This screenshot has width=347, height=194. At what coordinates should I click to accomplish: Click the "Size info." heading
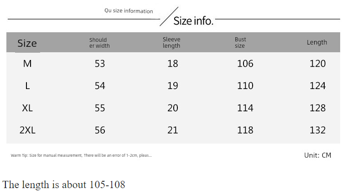(x=193, y=20)
